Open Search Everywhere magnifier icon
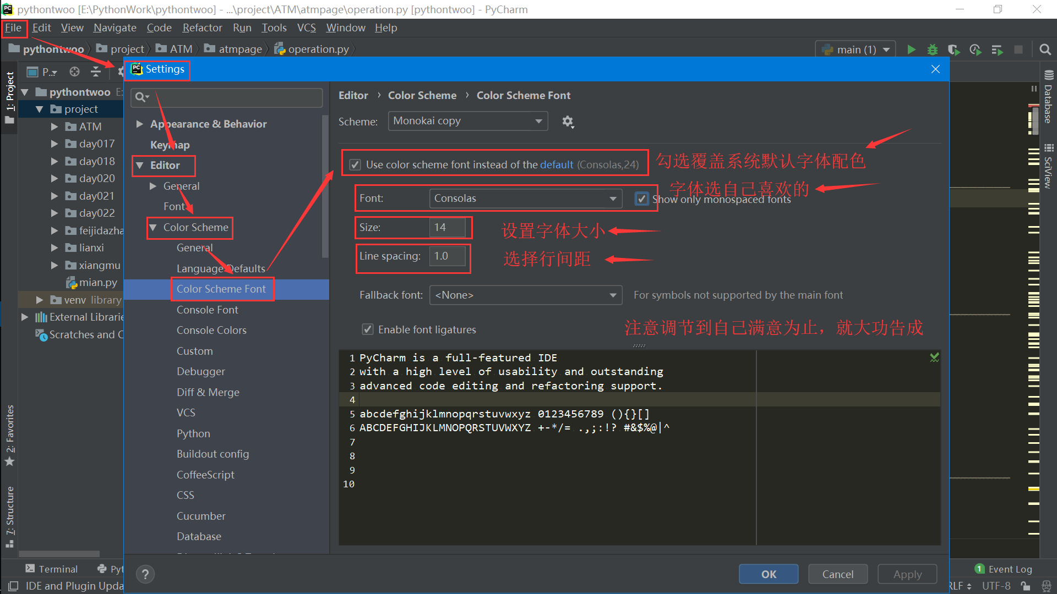Image resolution: width=1057 pixels, height=594 pixels. (1045, 50)
